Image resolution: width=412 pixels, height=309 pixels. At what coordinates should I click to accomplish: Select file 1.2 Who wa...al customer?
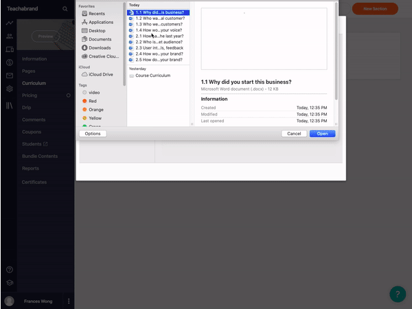coord(158,19)
